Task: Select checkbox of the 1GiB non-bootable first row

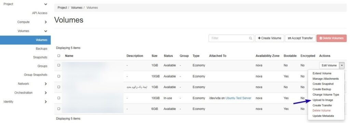Action: [x=59, y=65]
